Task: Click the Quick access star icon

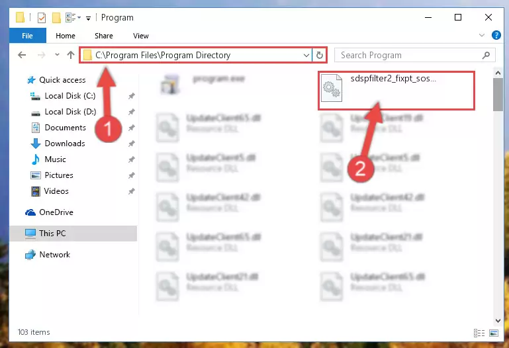Action: point(31,80)
